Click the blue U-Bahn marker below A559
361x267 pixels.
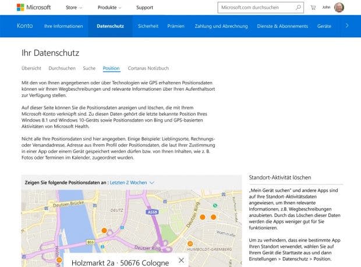coord(122,227)
